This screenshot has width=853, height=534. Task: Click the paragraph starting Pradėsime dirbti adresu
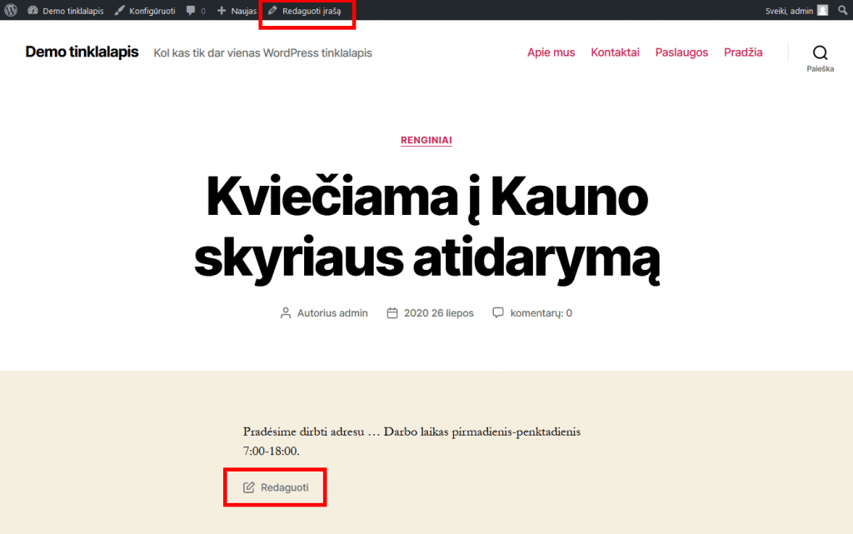412,441
